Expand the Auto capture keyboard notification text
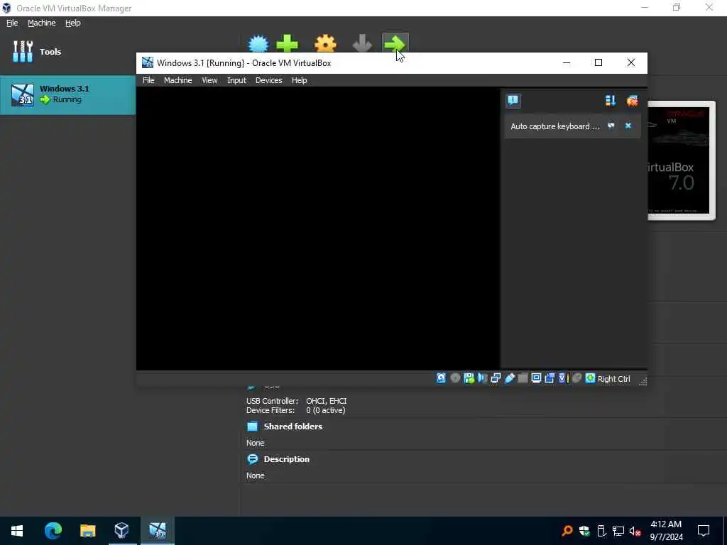This screenshot has height=545, width=727. click(x=555, y=126)
